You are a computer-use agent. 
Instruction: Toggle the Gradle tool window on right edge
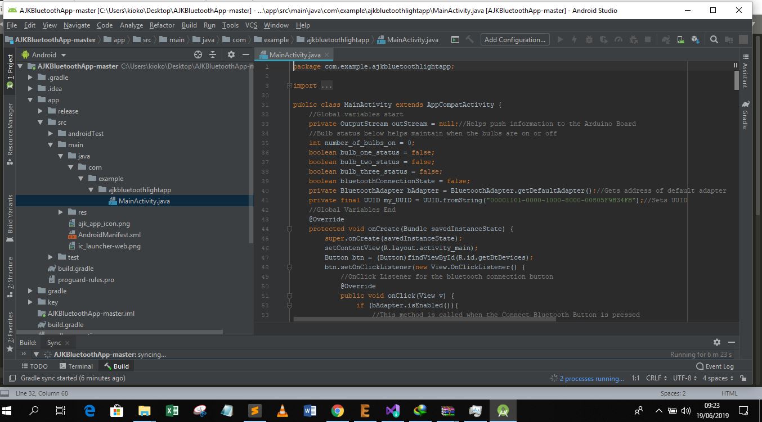[745, 116]
